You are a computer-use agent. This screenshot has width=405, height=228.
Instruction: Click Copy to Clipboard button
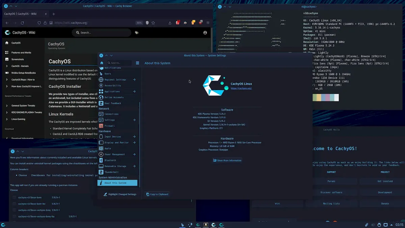(157, 194)
